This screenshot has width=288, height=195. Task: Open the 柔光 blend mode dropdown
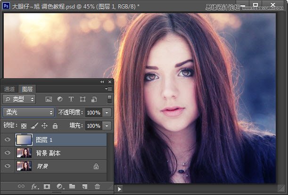click(28, 113)
